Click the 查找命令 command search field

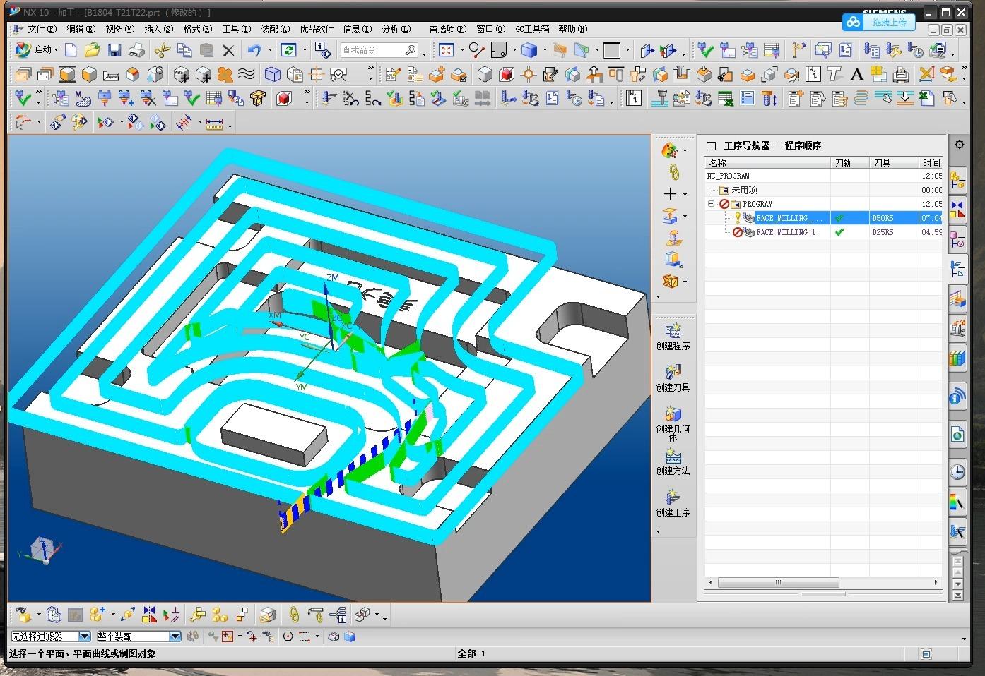click(x=372, y=50)
